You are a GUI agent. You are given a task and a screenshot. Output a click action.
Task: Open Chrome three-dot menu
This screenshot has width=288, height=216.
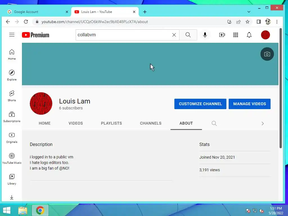point(277,22)
